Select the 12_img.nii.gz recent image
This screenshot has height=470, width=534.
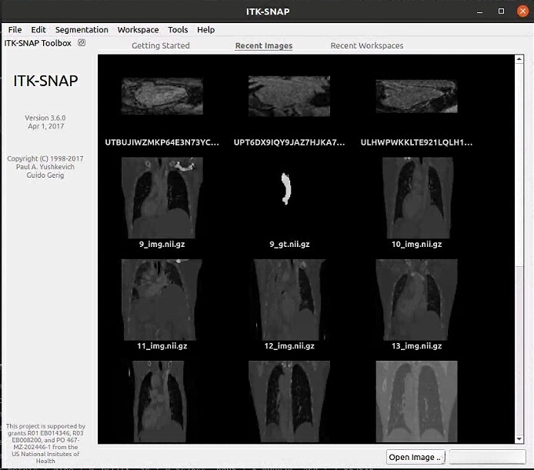point(289,299)
